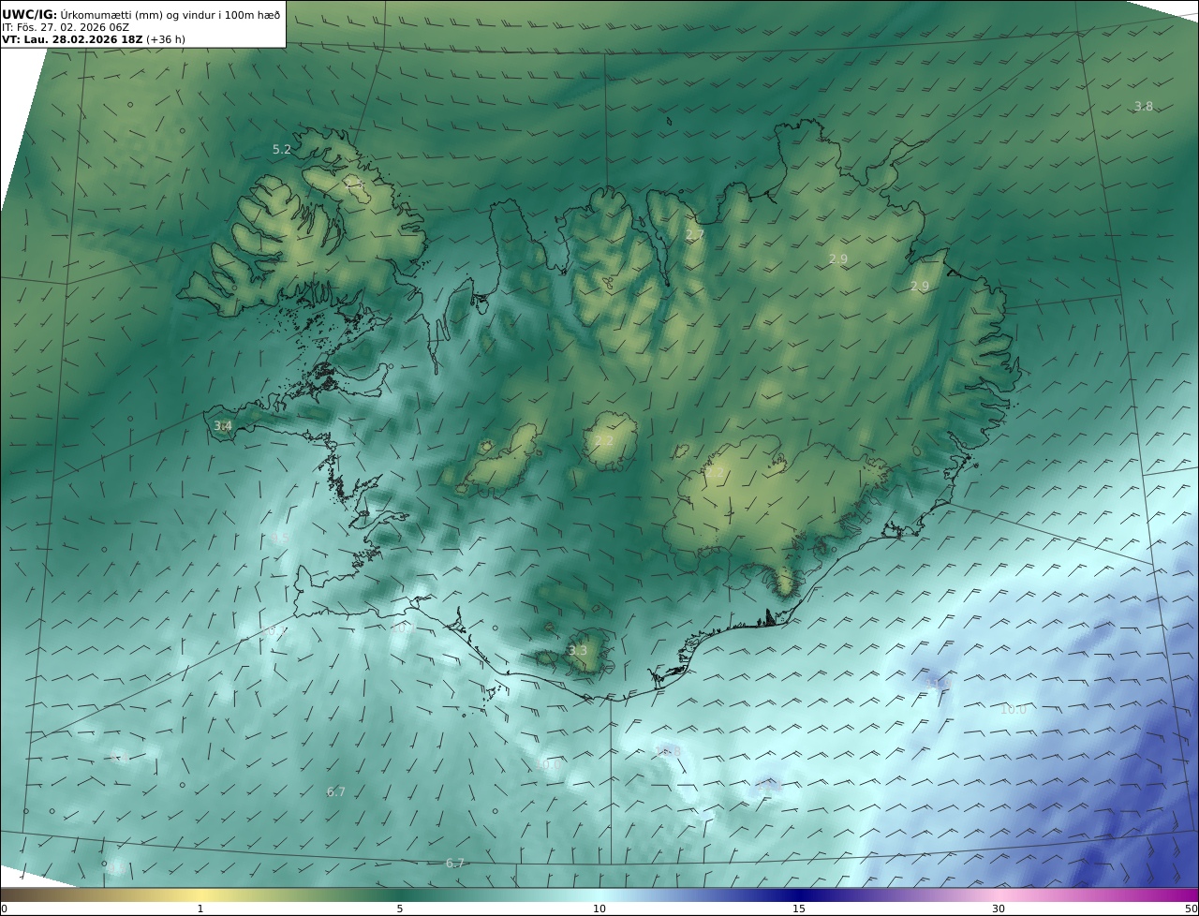Click the 11.1 value south of Iceland

769,787
